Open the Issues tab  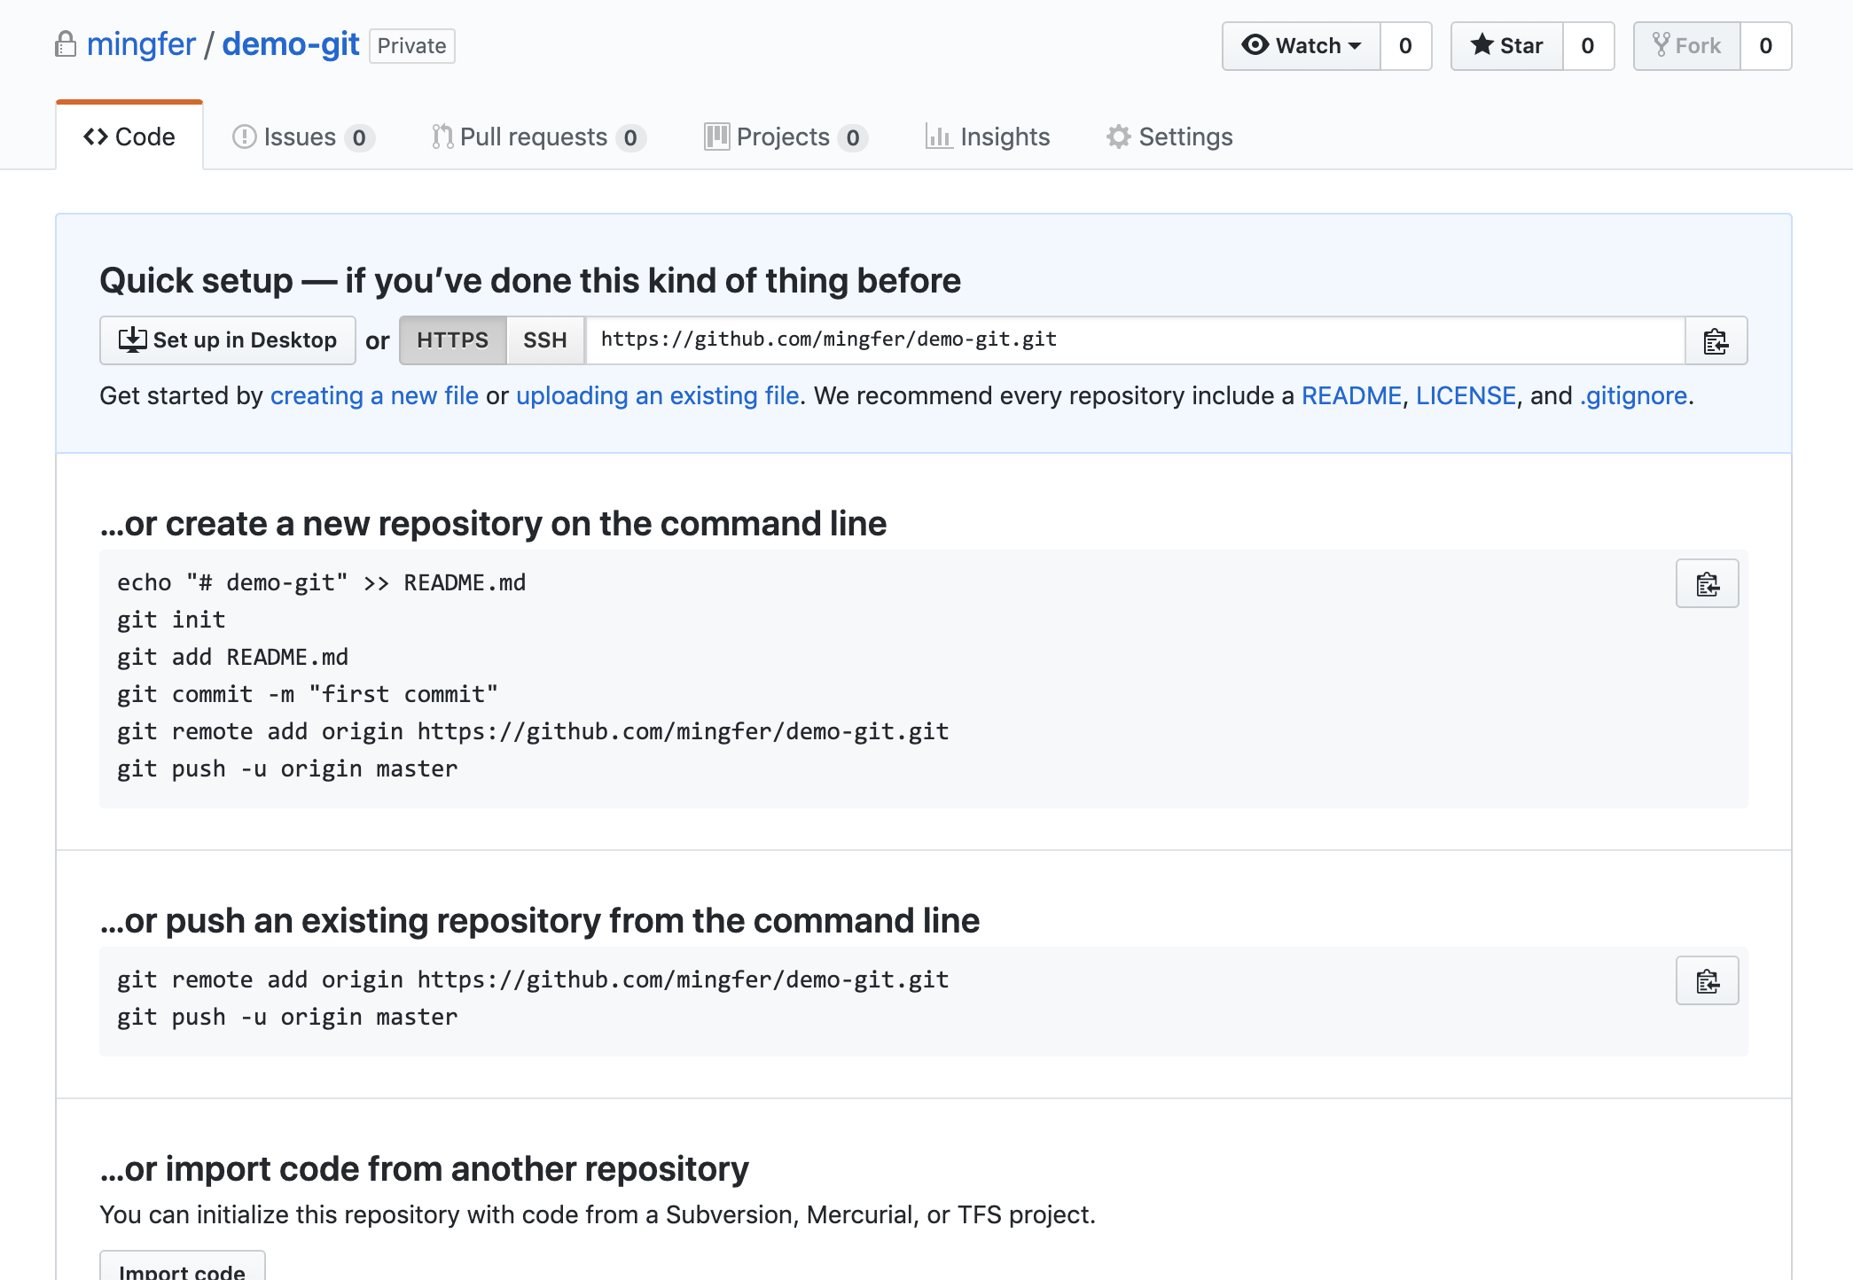pyautogui.click(x=303, y=137)
